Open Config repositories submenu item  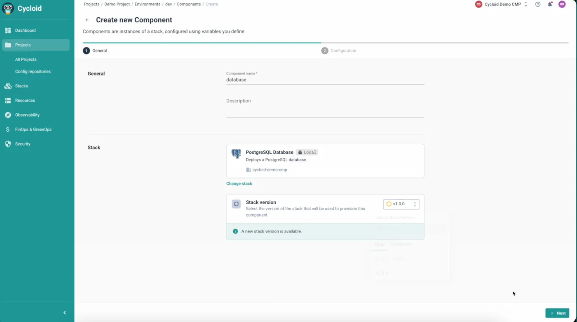33,71
